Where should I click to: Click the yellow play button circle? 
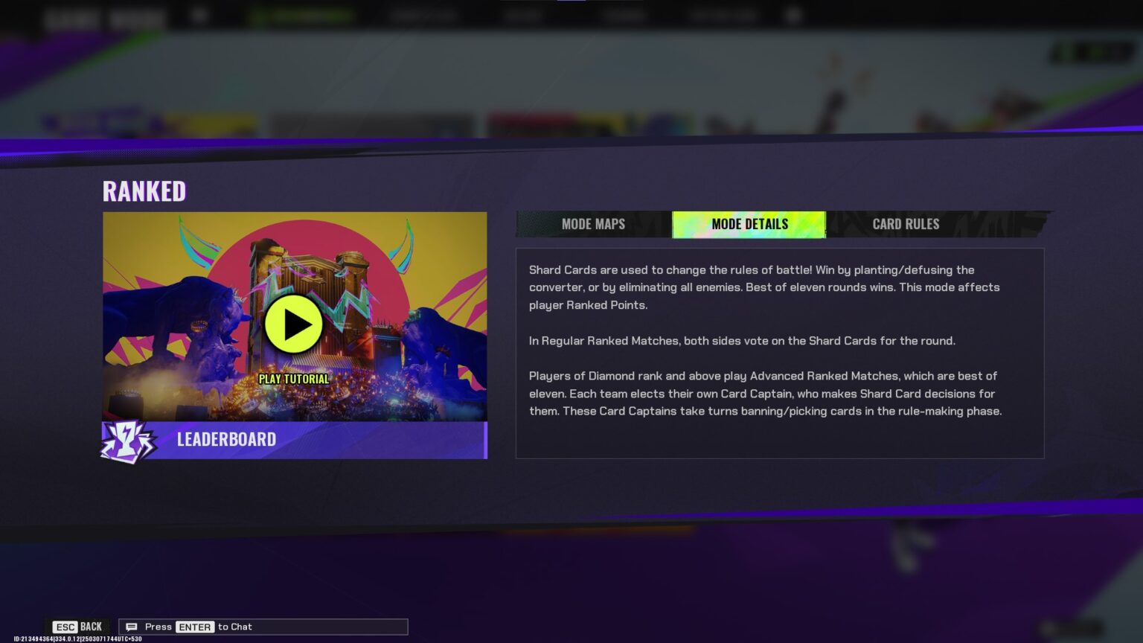click(x=293, y=324)
